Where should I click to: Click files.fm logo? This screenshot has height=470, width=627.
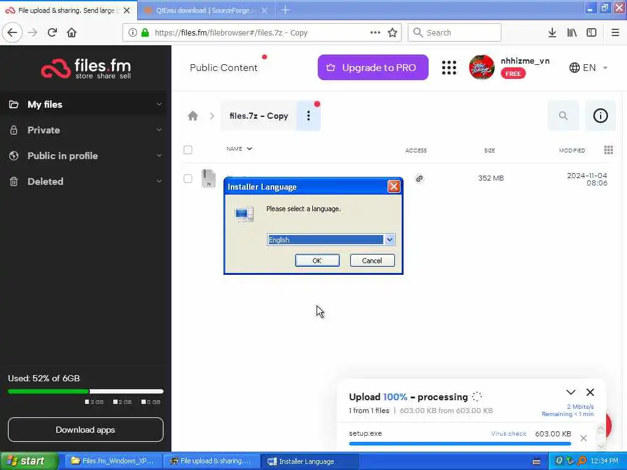(x=86, y=69)
